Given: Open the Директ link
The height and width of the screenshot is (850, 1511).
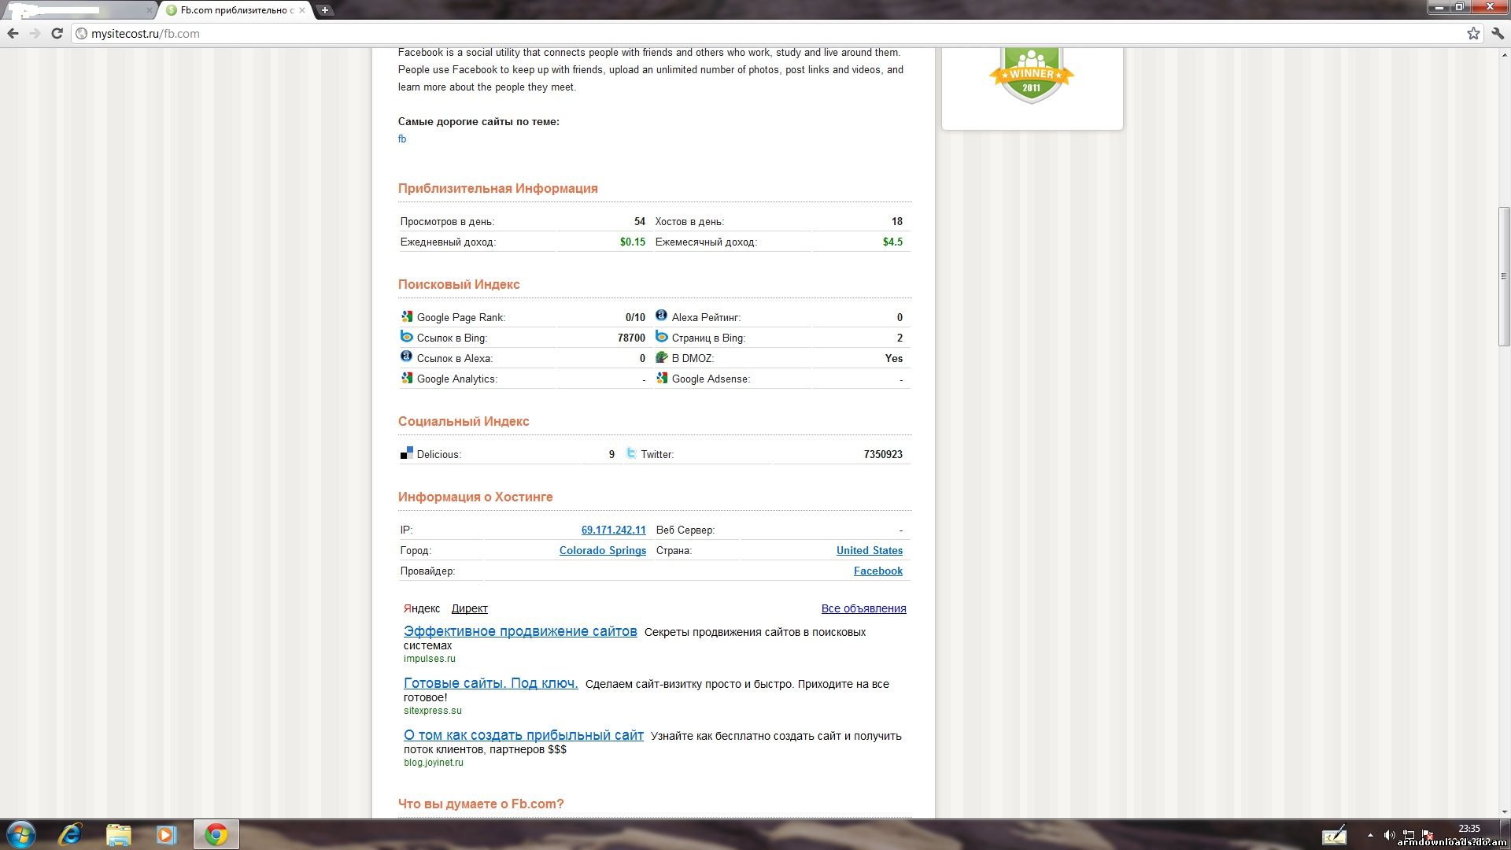Looking at the screenshot, I should pos(470,608).
